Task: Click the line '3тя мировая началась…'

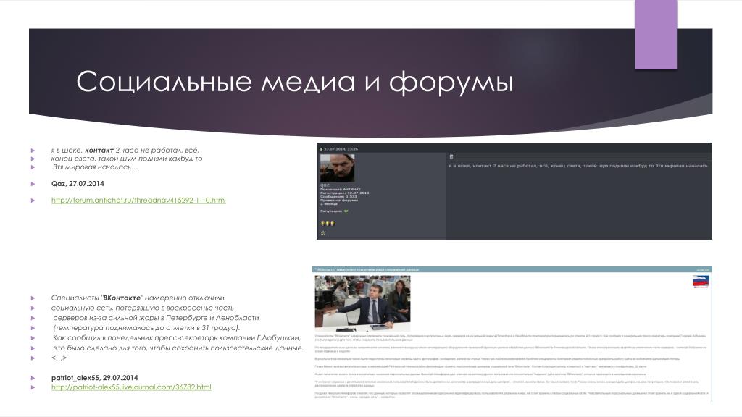Action: (95, 167)
